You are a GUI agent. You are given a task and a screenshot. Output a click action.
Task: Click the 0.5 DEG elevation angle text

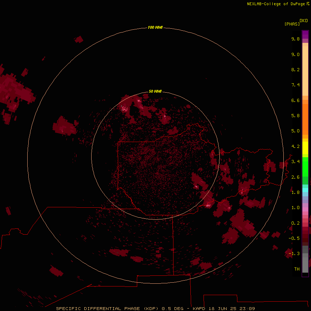click(x=173, y=309)
